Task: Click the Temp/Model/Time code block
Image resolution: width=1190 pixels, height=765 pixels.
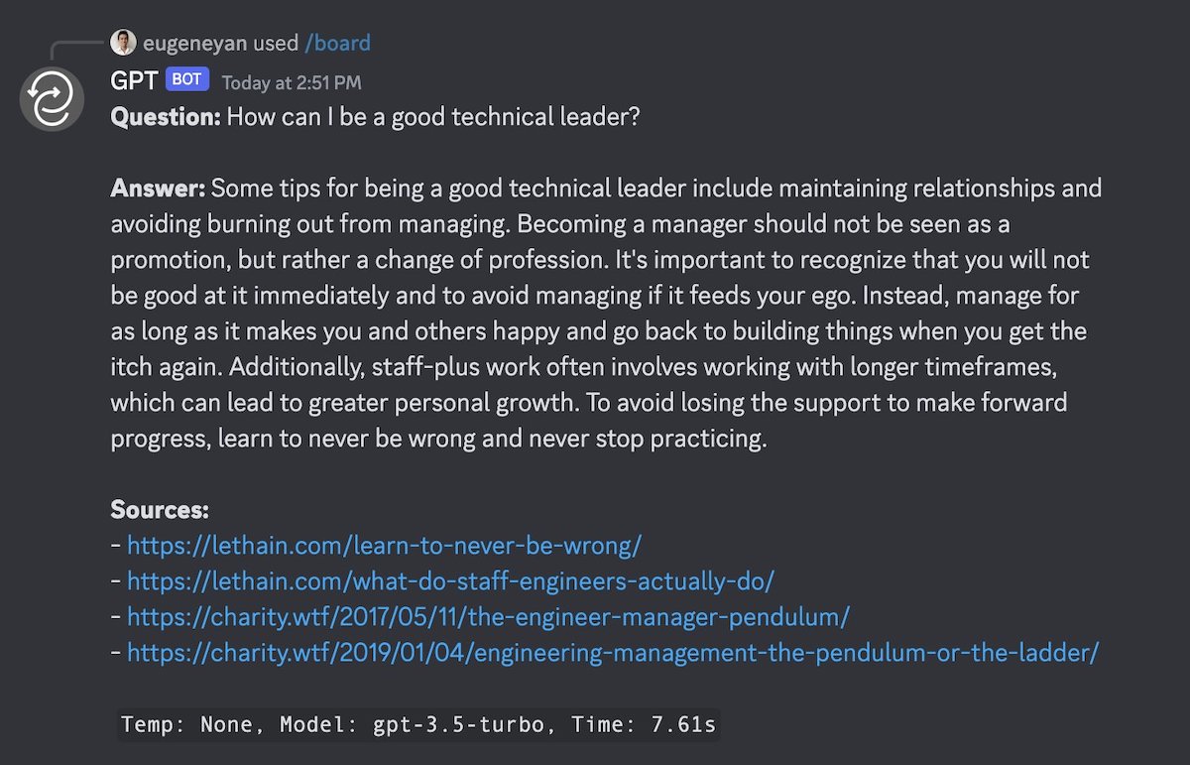Action: pos(417,724)
